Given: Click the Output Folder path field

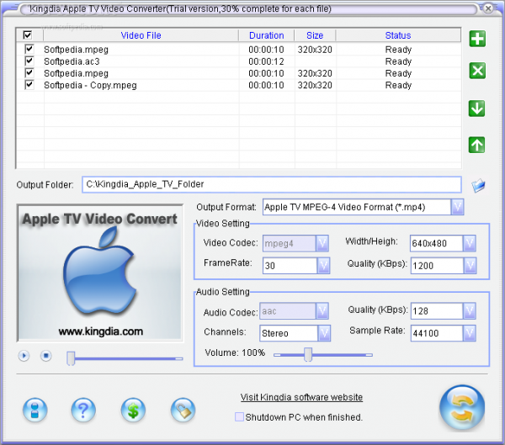Looking at the screenshot, I should (270, 184).
